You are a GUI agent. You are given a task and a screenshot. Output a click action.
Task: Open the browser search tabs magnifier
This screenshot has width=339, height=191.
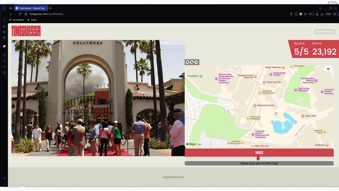pyautogui.click(x=320, y=8)
